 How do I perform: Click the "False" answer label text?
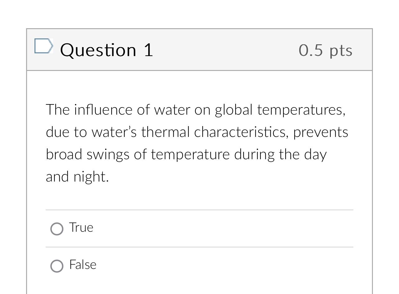83,265
